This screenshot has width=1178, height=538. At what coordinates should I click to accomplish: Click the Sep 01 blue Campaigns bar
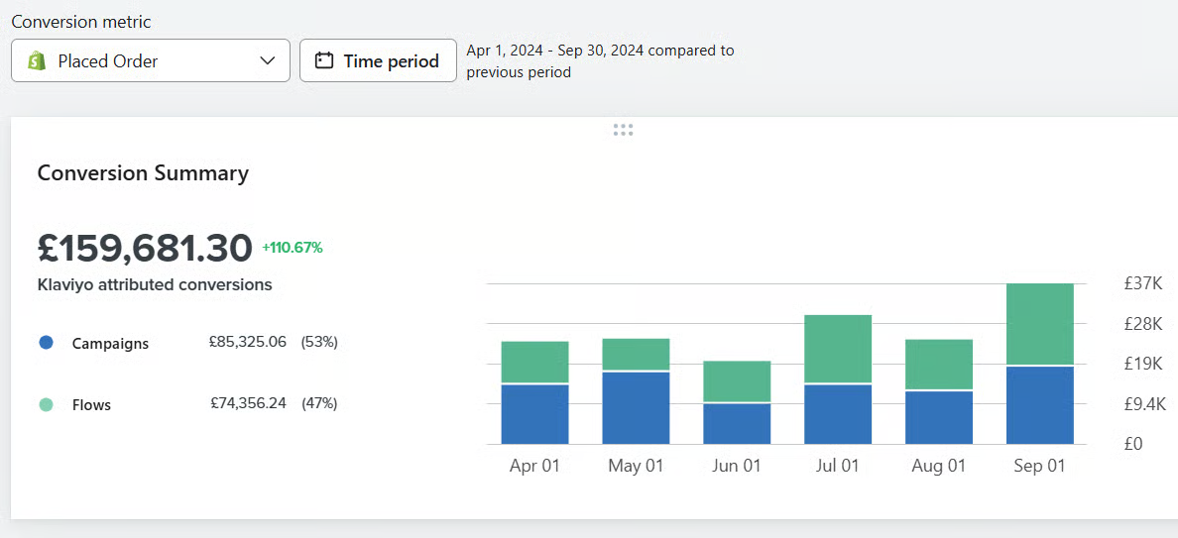click(x=1039, y=405)
